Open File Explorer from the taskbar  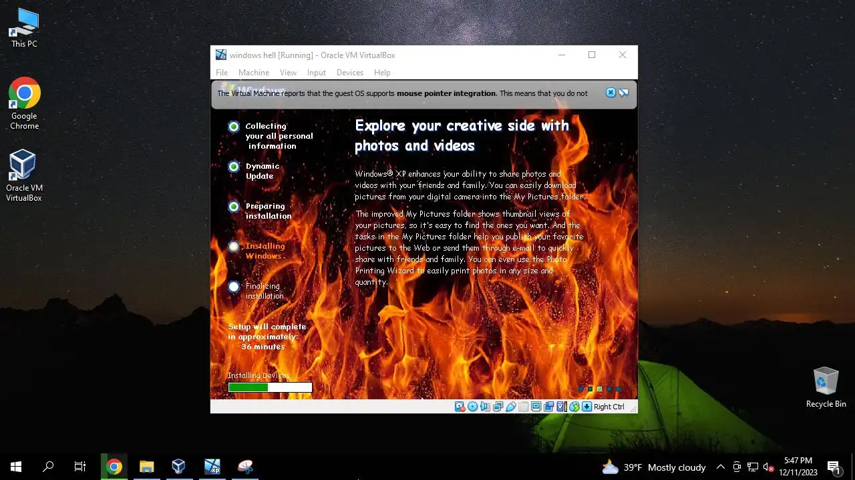click(x=146, y=467)
